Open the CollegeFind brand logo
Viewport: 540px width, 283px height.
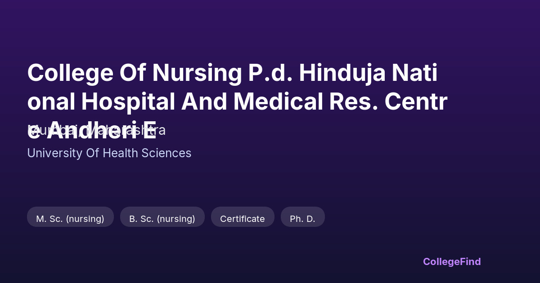tap(451, 261)
